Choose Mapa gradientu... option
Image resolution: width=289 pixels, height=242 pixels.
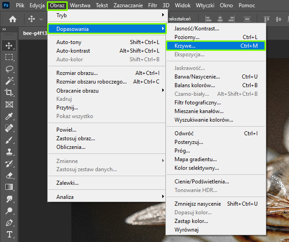(216, 159)
